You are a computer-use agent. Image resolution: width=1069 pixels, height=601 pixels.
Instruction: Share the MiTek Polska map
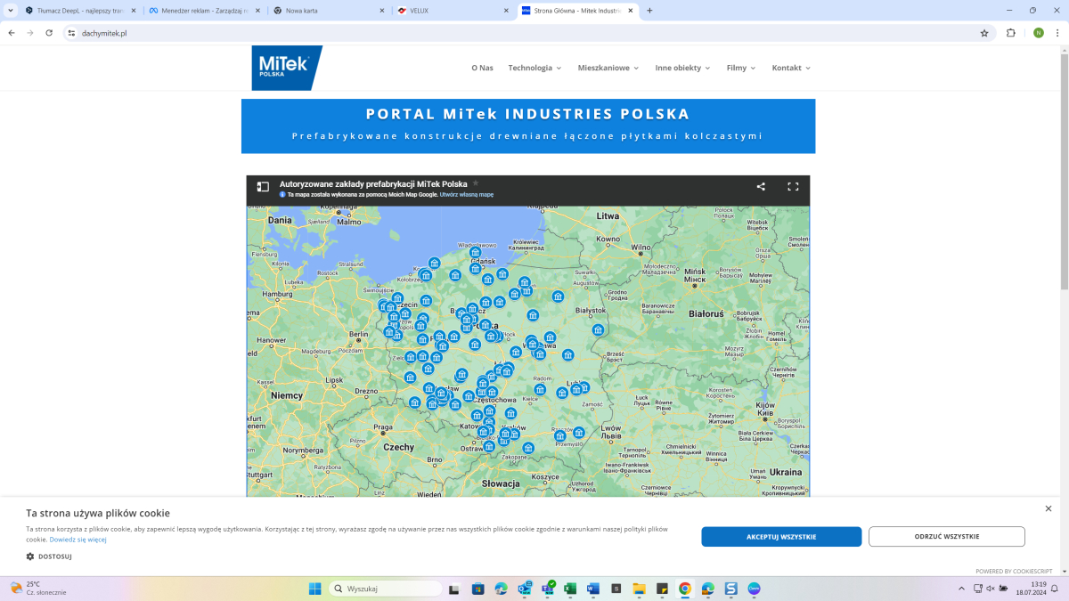[761, 187]
